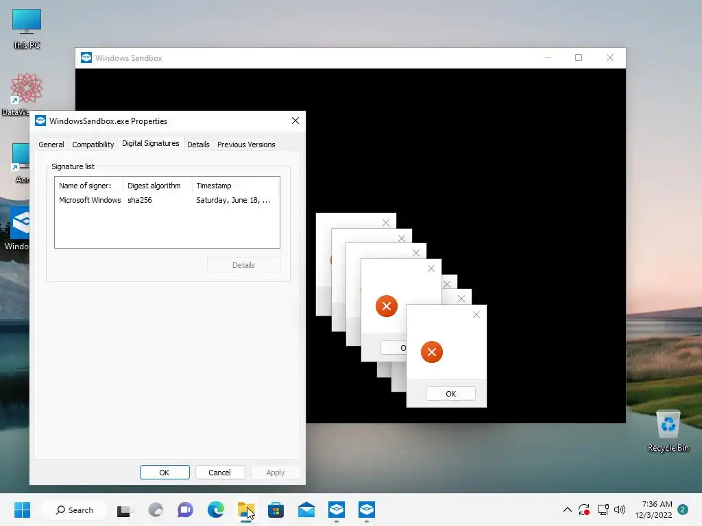Viewport: 702px width, 526px height.
Task: Click the sha256 digest algorithm cell
Action: coord(140,200)
